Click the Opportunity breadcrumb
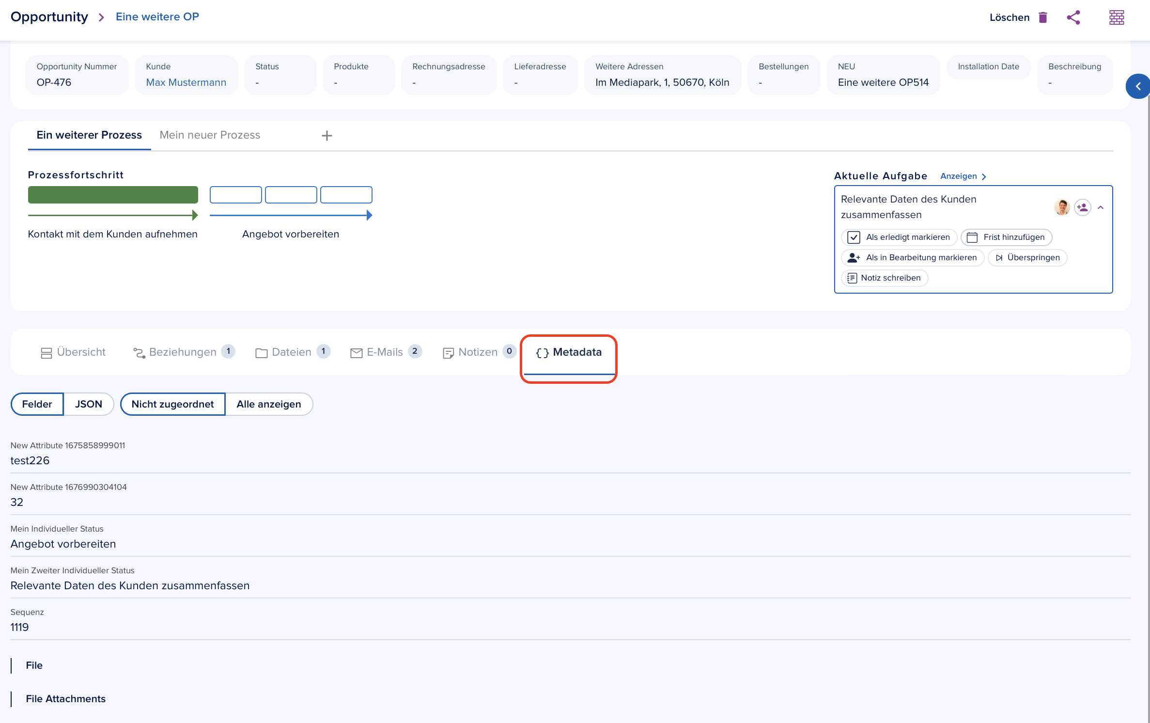Image resolution: width=1150 pixels, height=723 pixels. pyautogui.click(x=49, y=17)
